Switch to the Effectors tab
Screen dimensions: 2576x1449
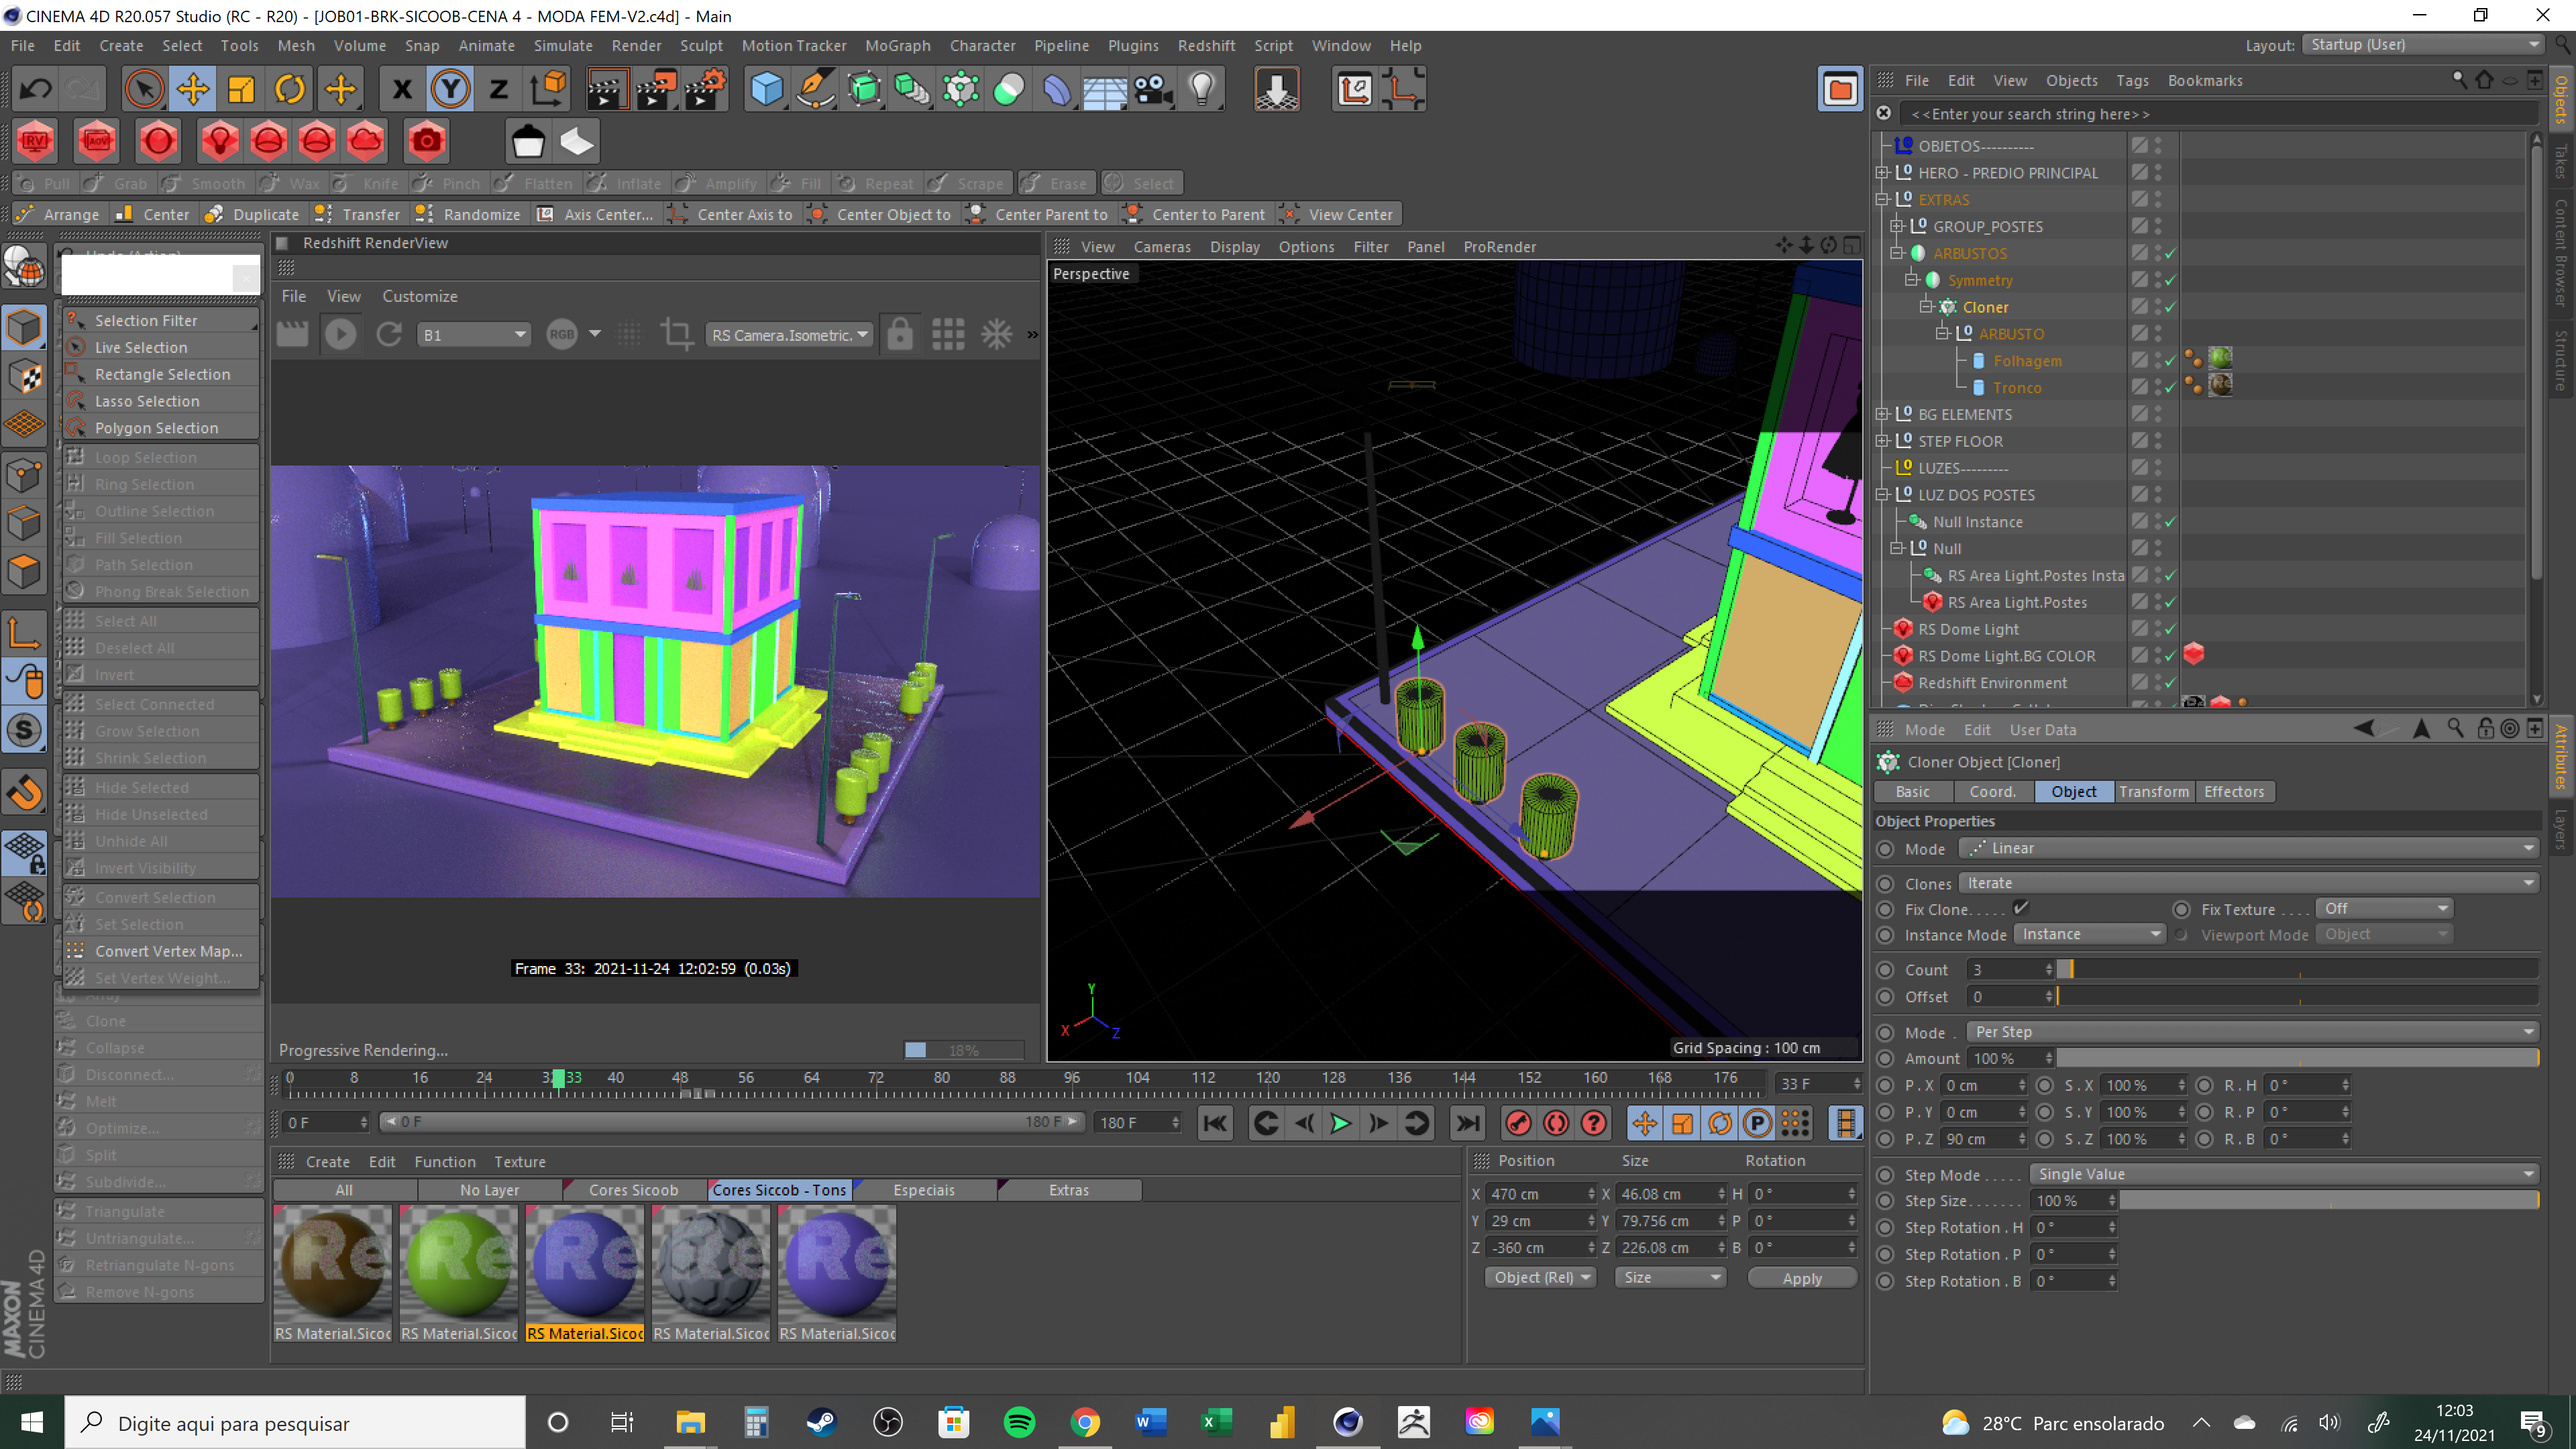(x=2233, y=791)
